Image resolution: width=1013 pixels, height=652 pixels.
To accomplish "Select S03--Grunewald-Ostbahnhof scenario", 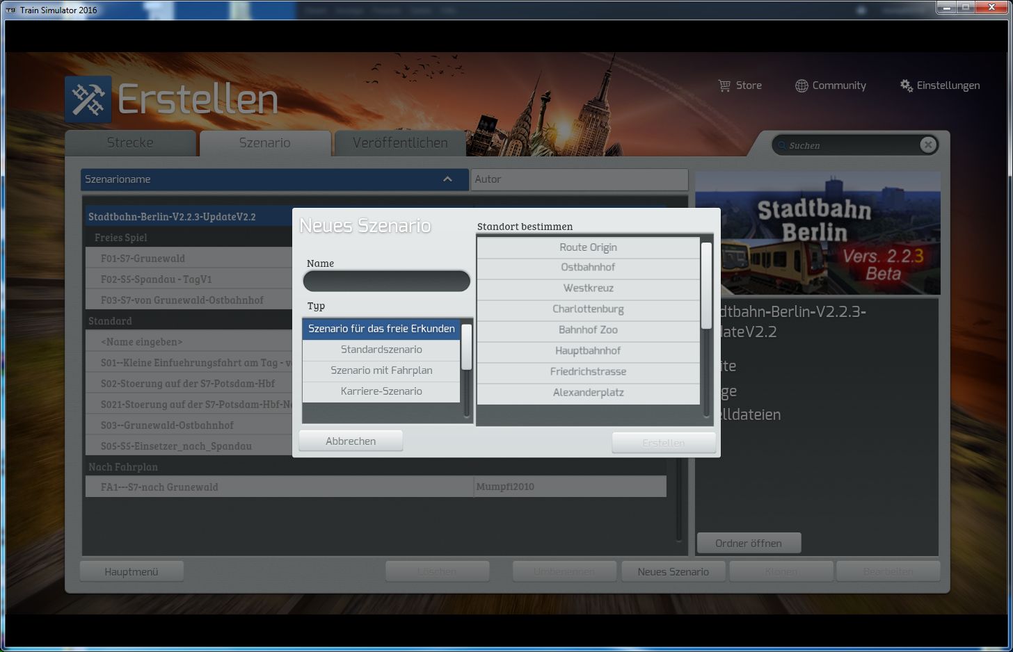I will [189, 425].
